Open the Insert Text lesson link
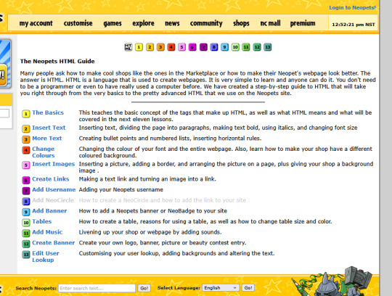Screen dimensions: 392x296 pos(49,128)
